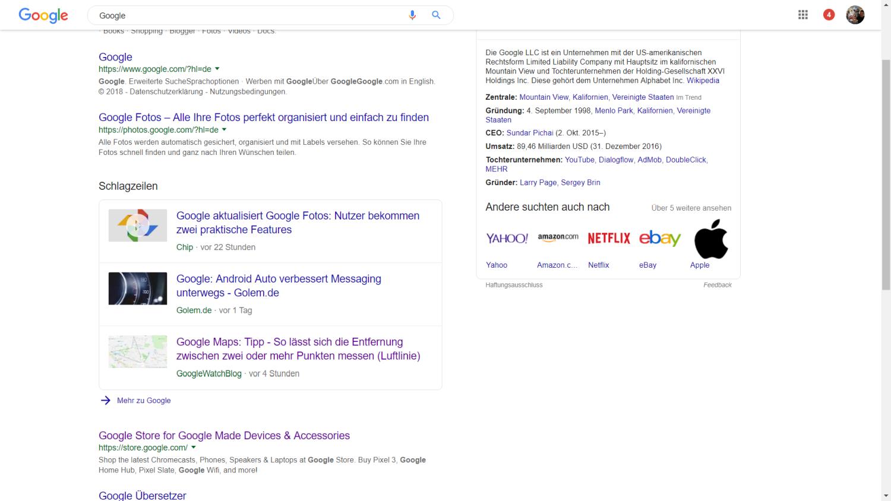Click the page's vertical scrollbar thumb
The height and width of the screenshot is (501, 891).
pos(886,172)
